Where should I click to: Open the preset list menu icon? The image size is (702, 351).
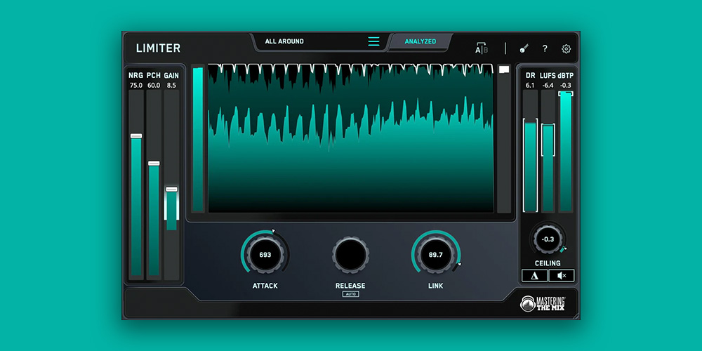pos(373,41)
